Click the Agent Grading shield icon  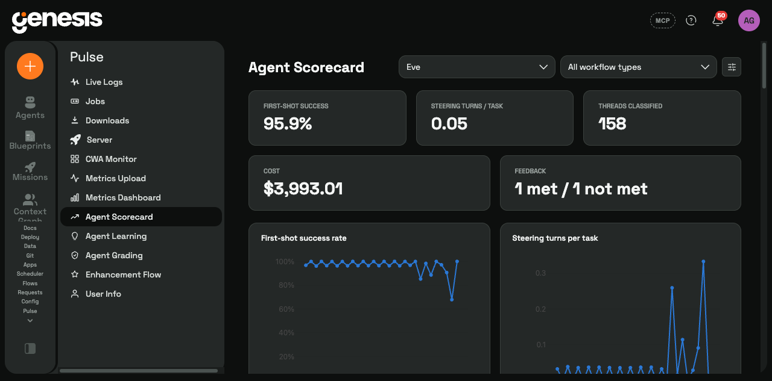75,255
